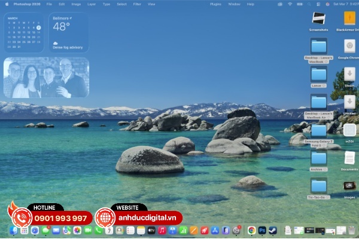Select the Samsung Galaxy Z Fold 5 folder

[x=318, y=136]
